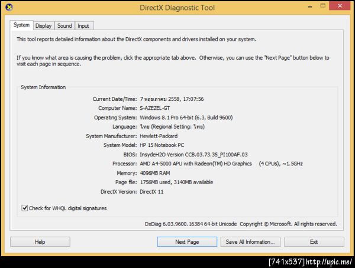Image resolution: width=355 pixels, height=268 pixels.
Task: Click the Help button
Action: pyautogui.click(x=40, y=242)
